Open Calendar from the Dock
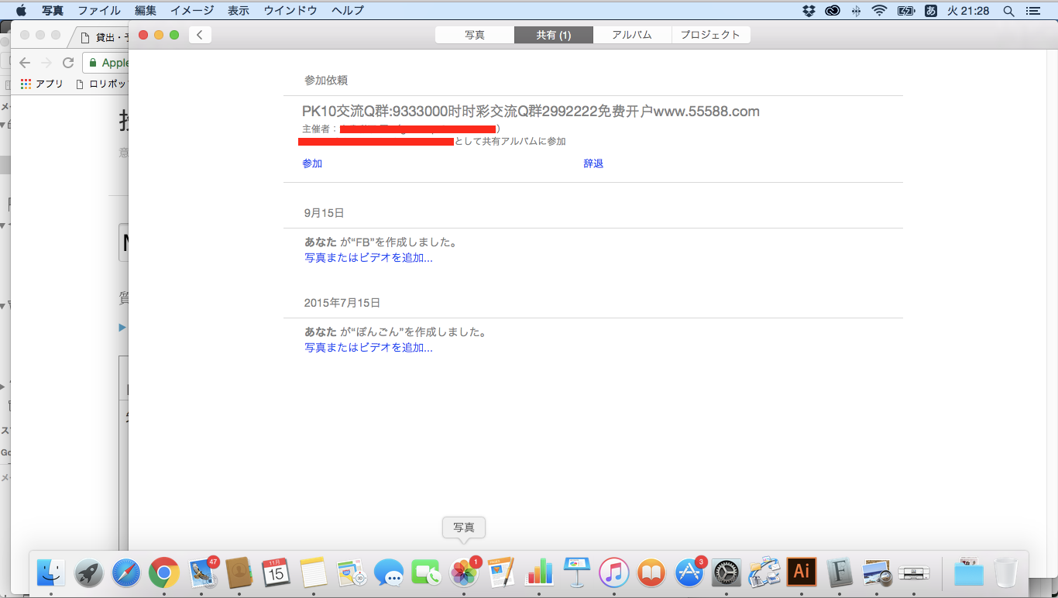1058x598 pixels. [x=277, y=572]
